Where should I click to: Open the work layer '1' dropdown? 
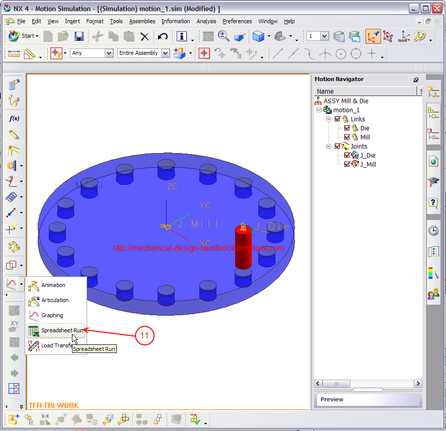coord(325,36)
